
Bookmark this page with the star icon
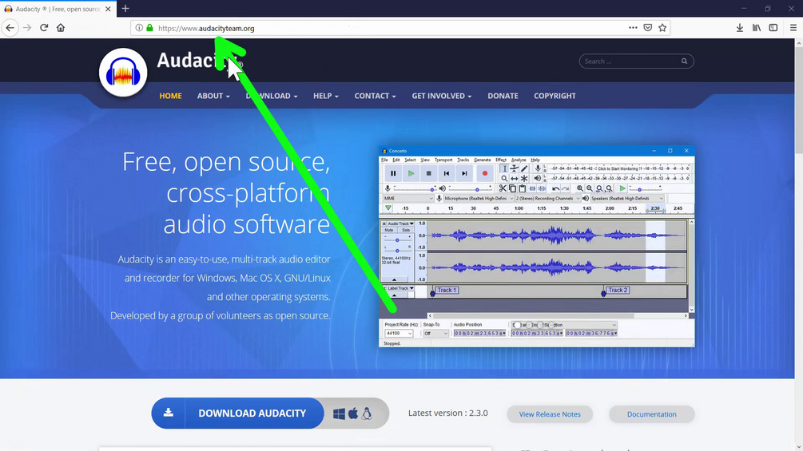pyautogui.click(x=662, y=28)
